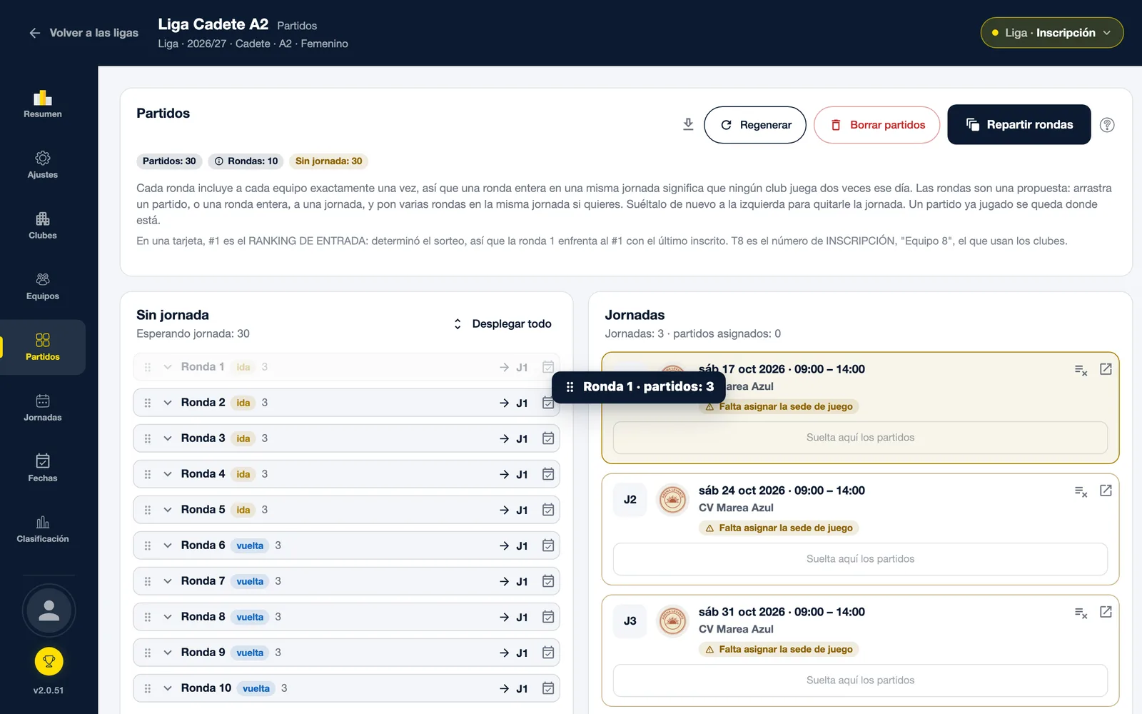Expand Ronda 2 chevron
This screenshot has height=714, width=1142.
coord(168,403)
